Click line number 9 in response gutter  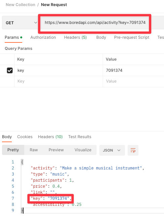[13, 211]
